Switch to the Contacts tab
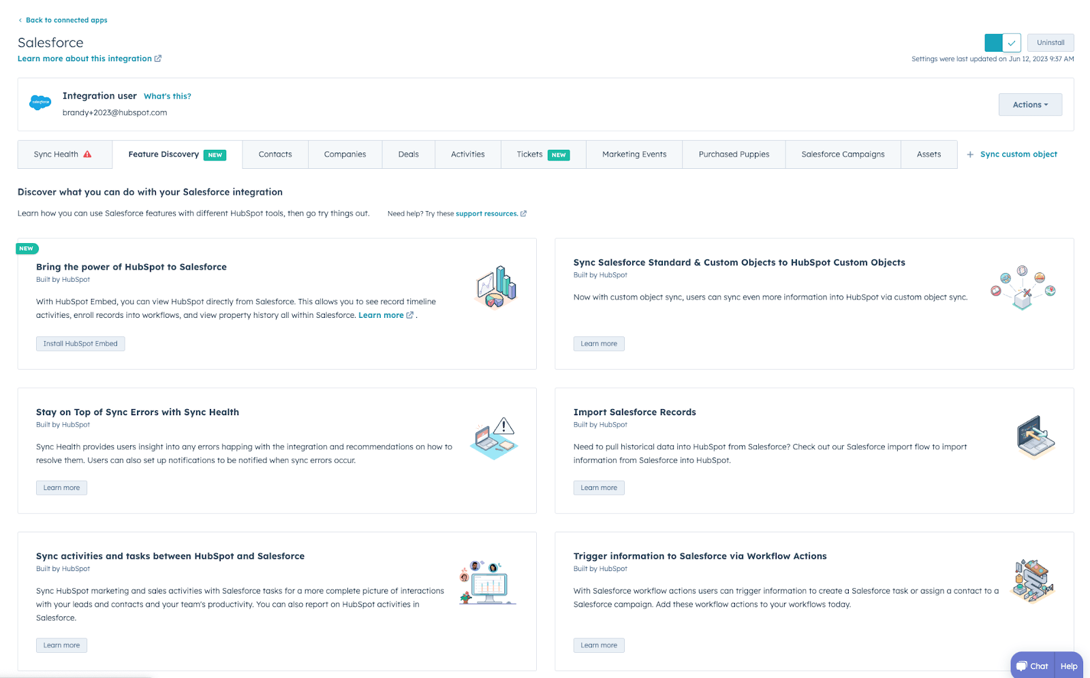 coord(275,154)
